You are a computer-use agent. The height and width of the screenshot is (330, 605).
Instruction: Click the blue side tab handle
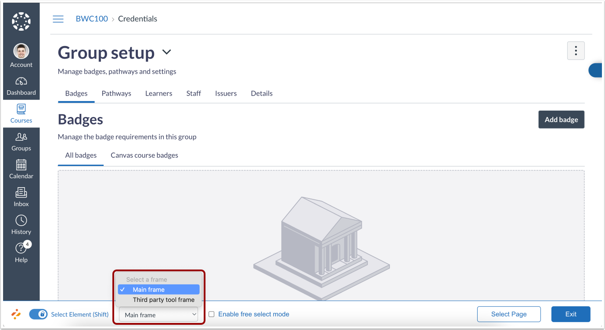596,70
